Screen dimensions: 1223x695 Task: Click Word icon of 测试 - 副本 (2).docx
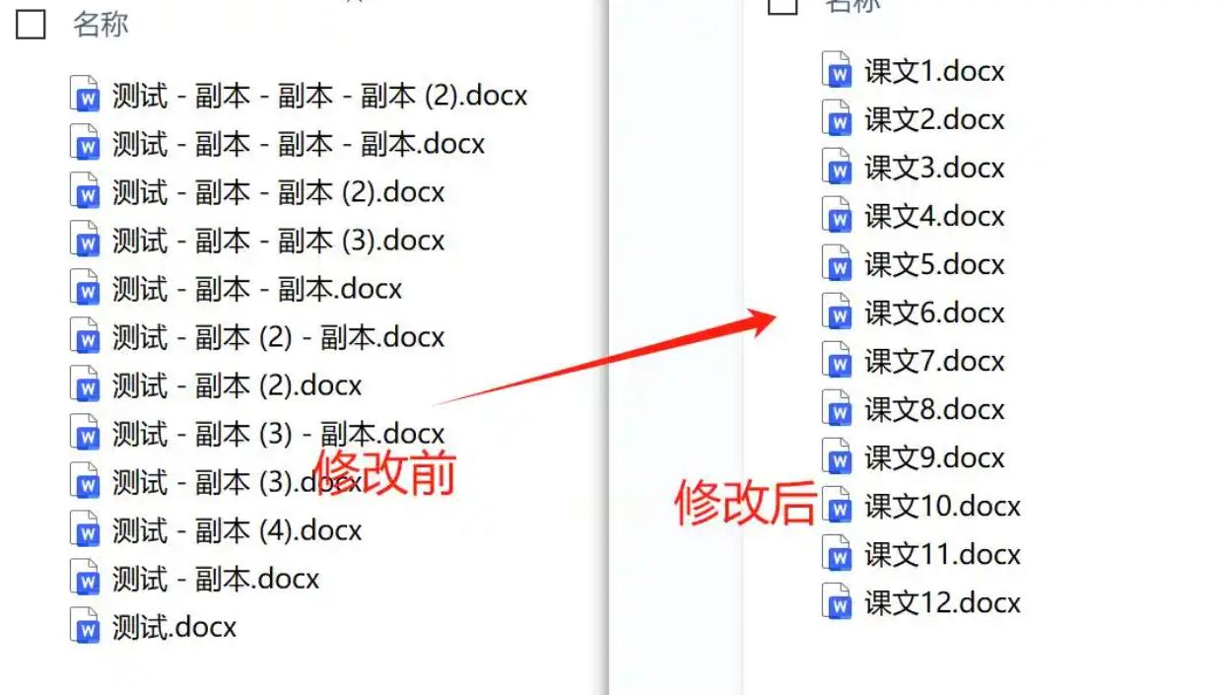click(x=86, y=385)
